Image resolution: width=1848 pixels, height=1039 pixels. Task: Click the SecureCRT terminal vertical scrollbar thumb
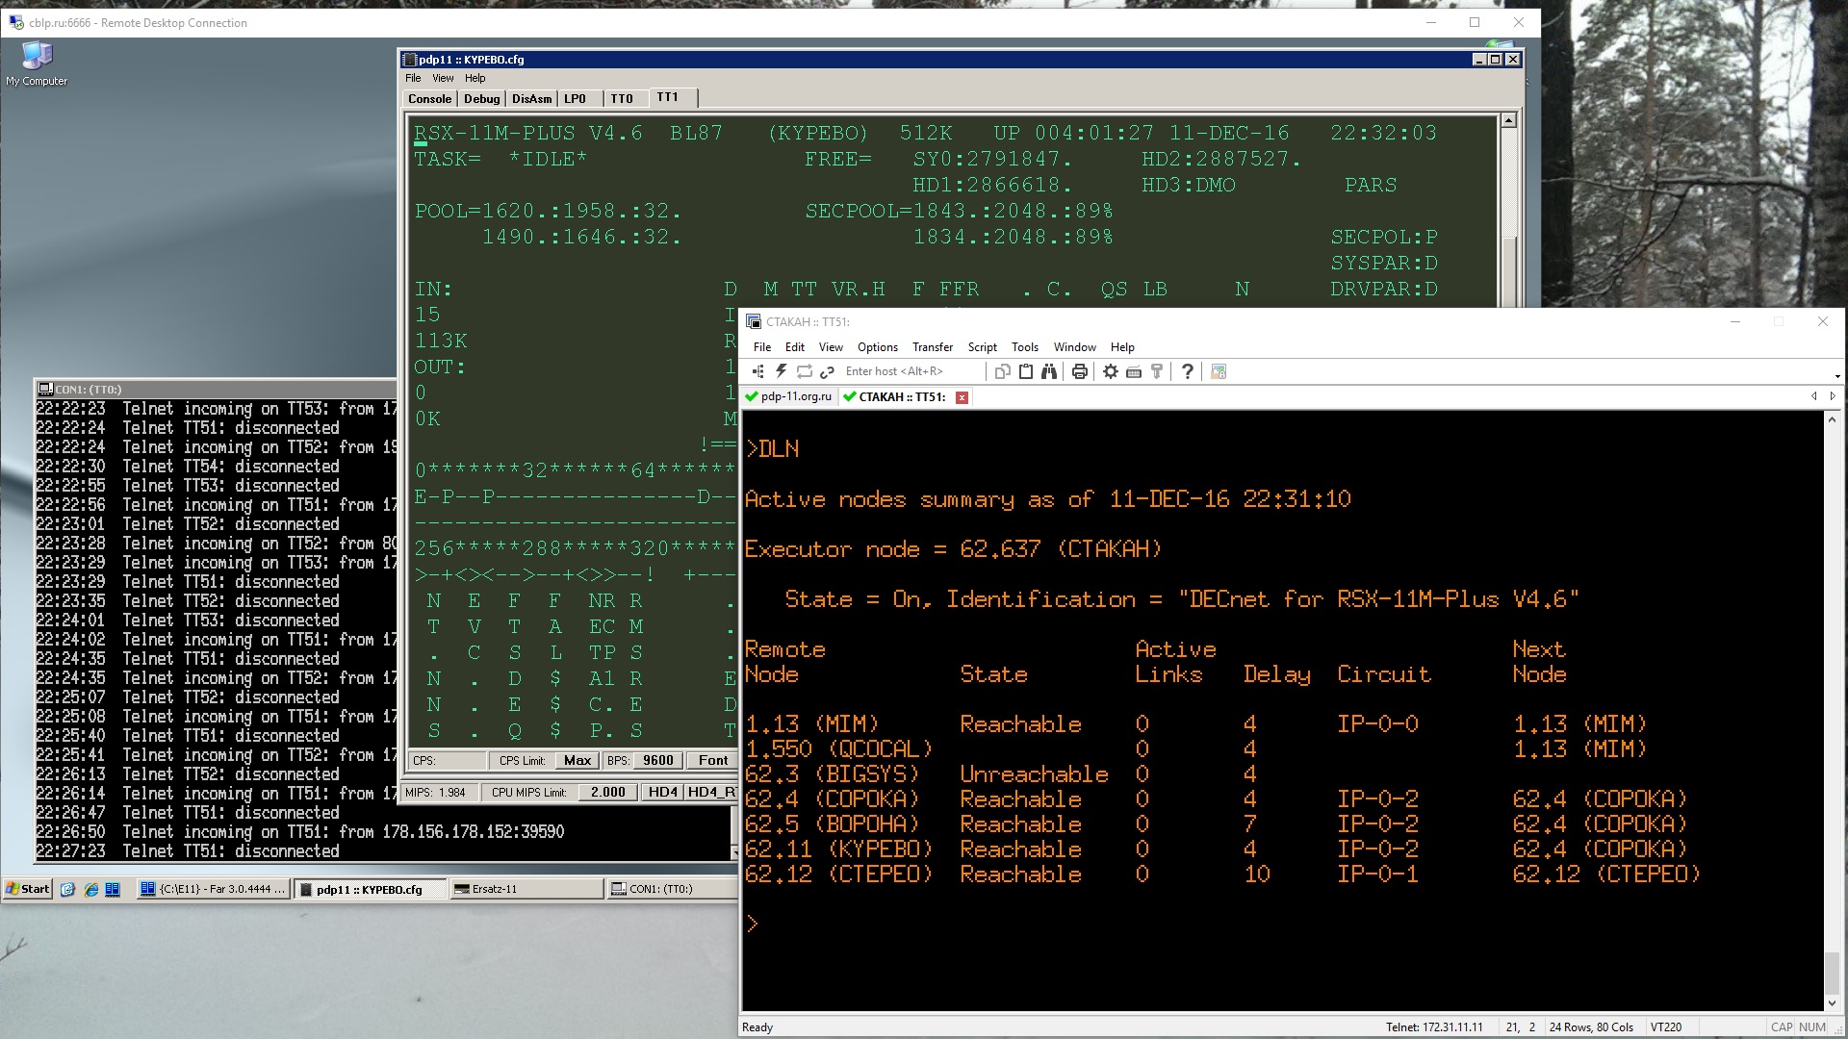coord(1832,972)
